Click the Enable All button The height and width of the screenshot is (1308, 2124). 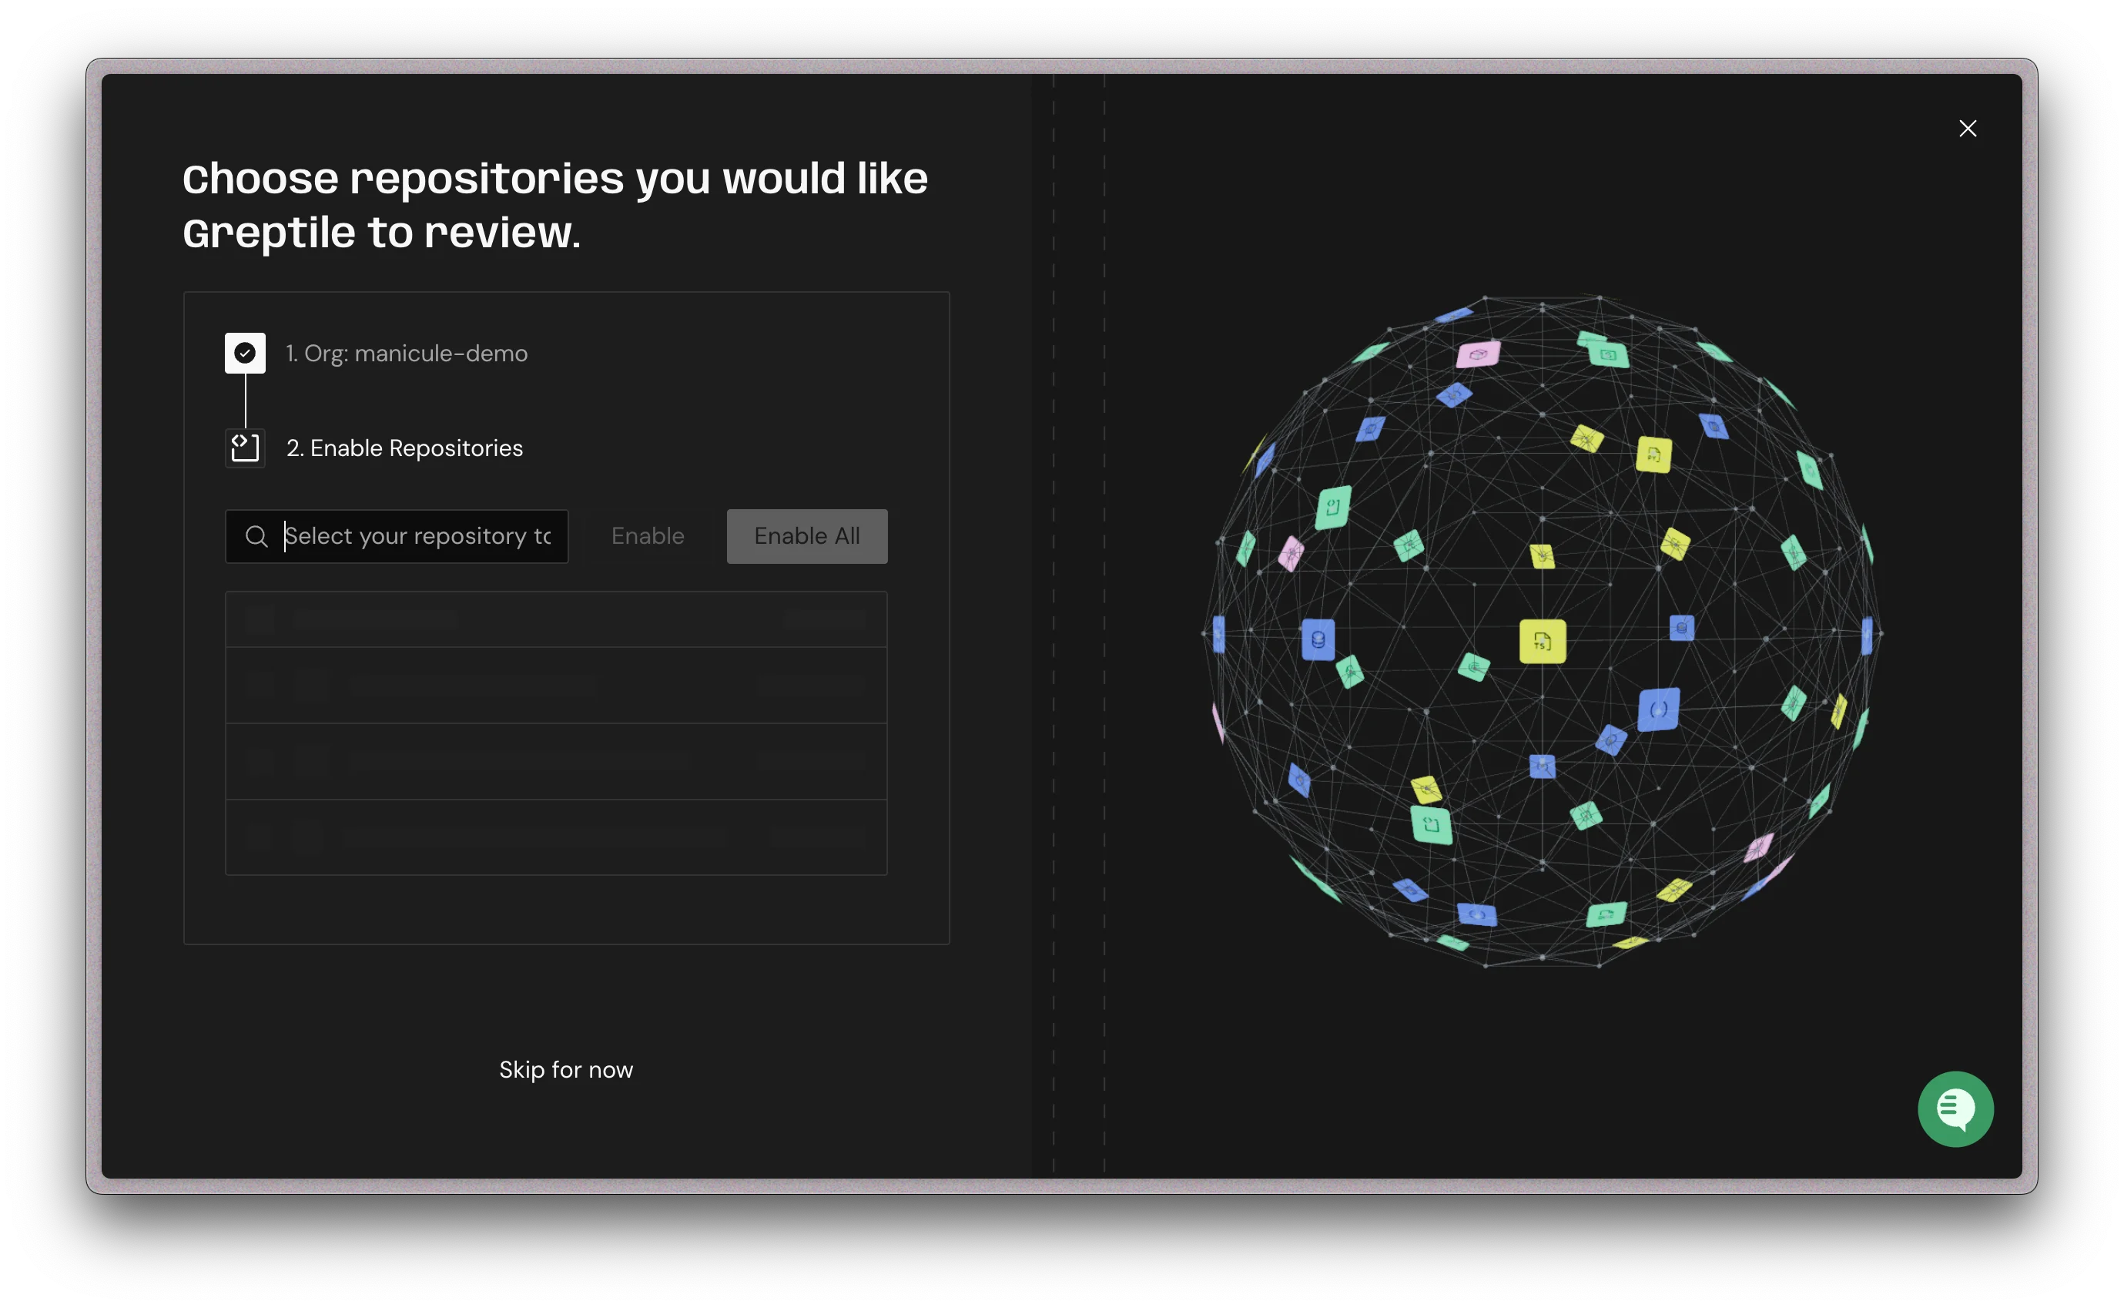click(807, 536)
